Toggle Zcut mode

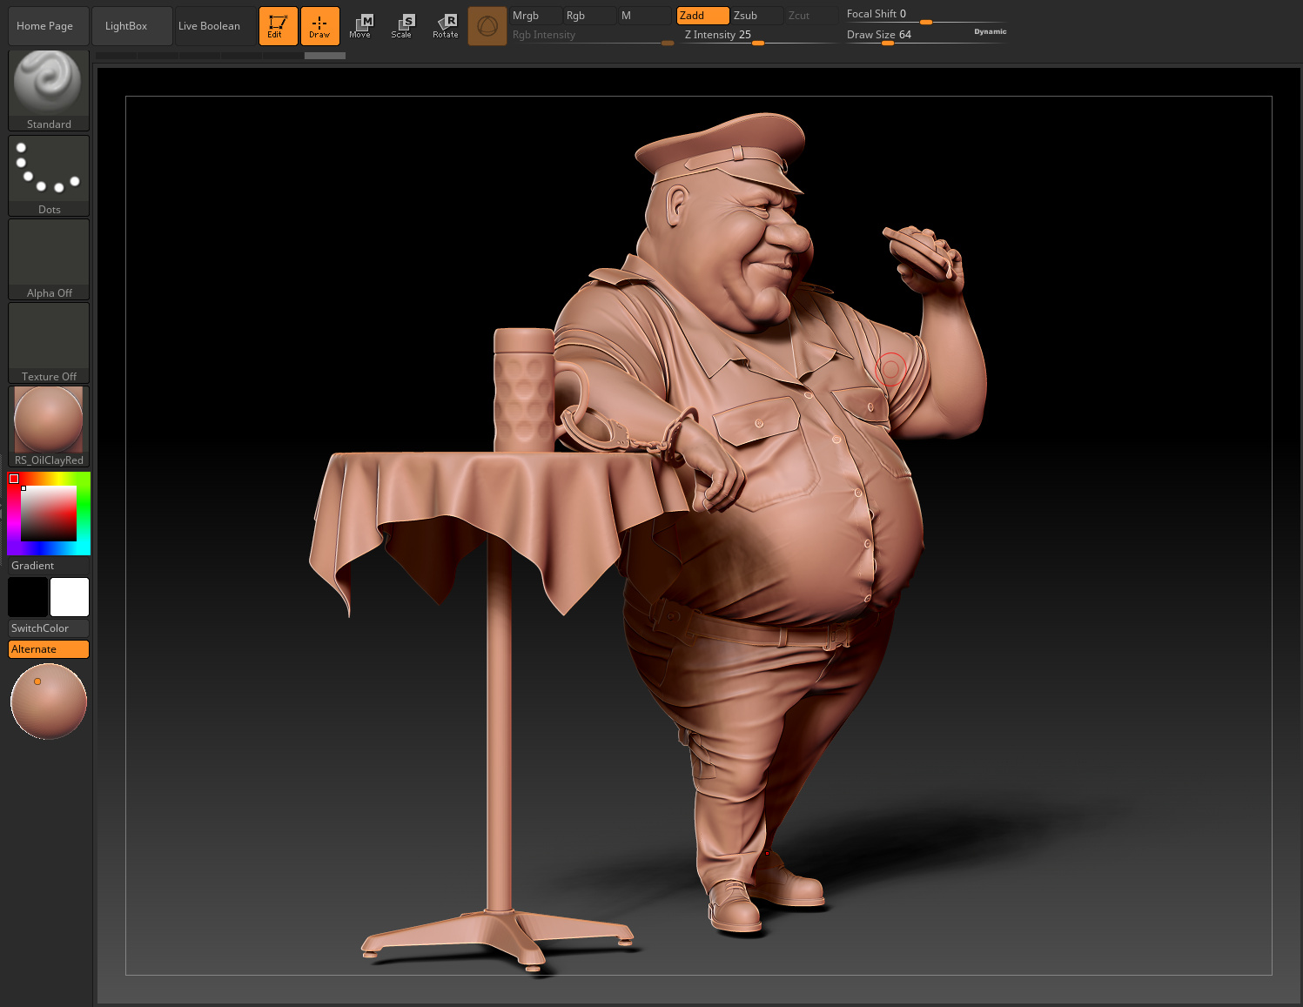pyautogui.click(x=811, y=16)
